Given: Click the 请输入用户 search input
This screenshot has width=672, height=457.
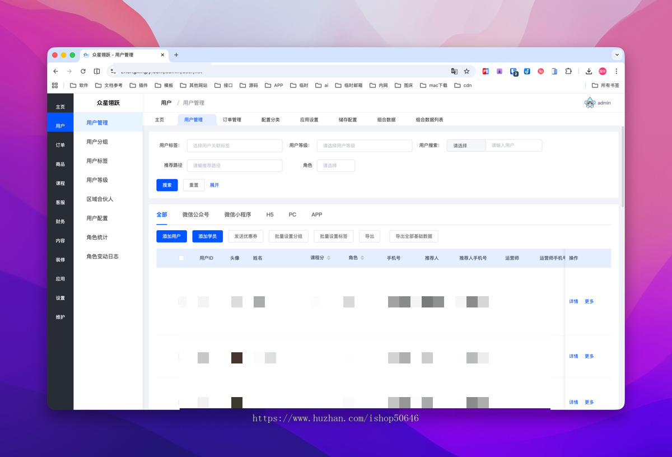Looking at the screenshot, I should pyautogui.click(x=514, y=146).
